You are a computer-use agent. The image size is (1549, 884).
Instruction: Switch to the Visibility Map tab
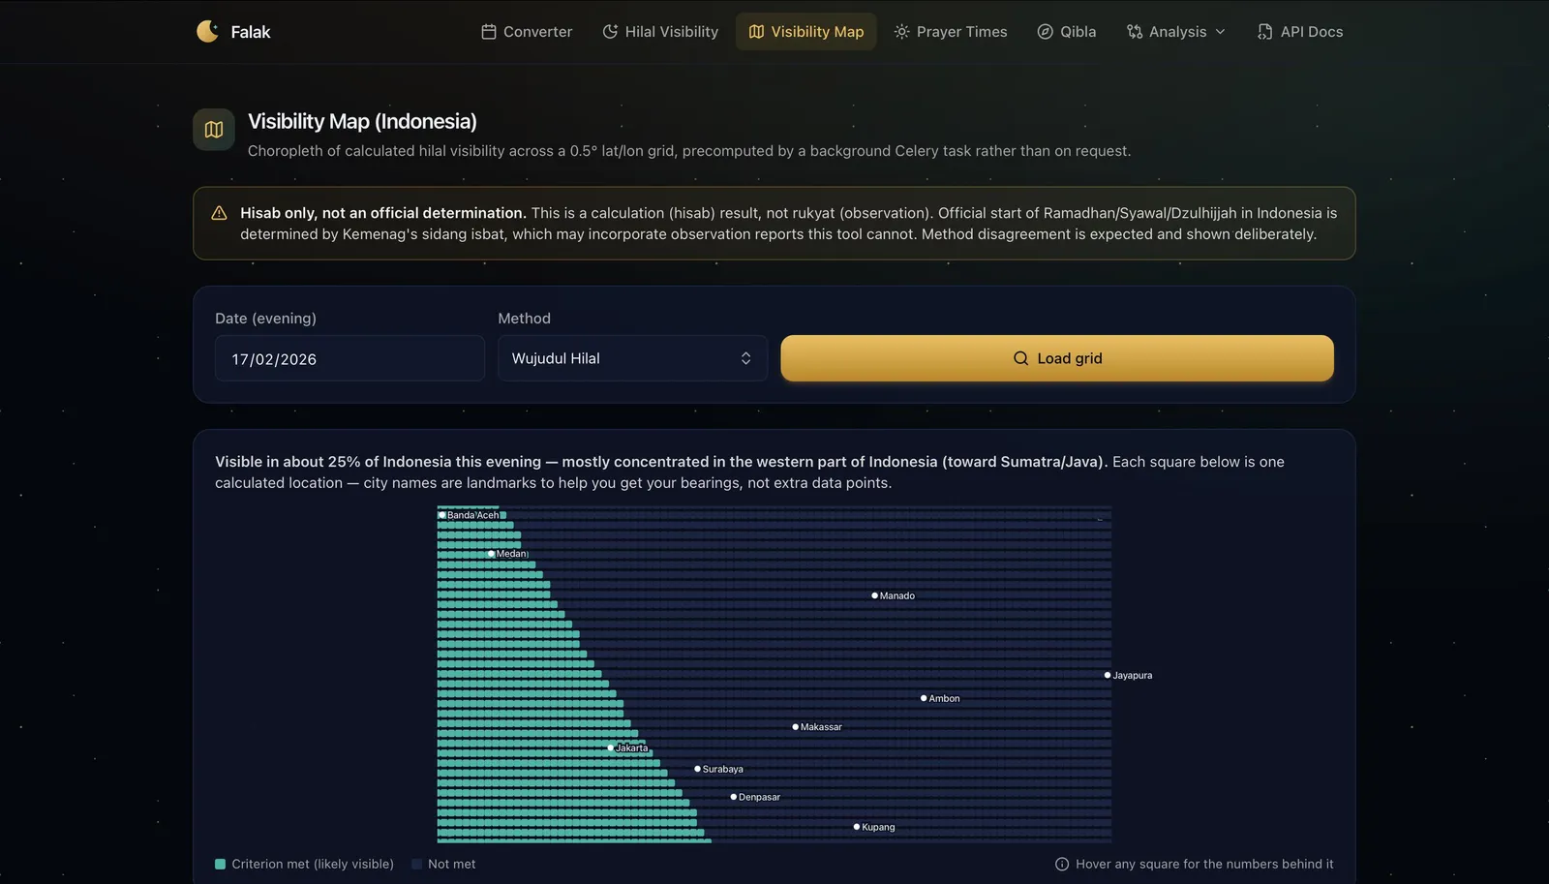click(805, 32)
